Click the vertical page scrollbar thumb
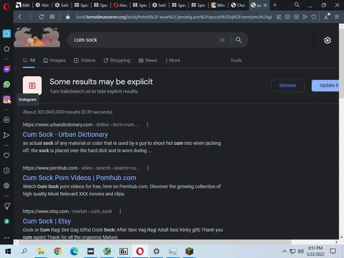 (341, 63)
